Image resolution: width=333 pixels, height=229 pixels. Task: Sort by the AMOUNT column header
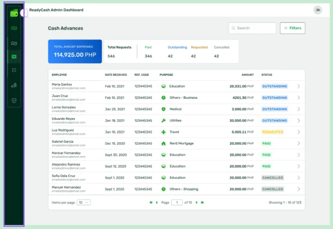(248, 75)
